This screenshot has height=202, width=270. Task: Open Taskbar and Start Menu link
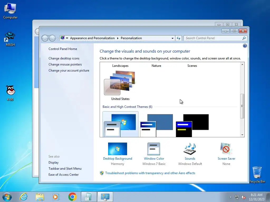pyautogui.click(x=65, y=168)
